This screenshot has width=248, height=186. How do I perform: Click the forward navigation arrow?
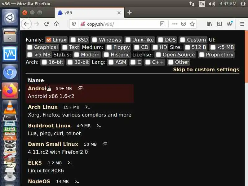(x=37, y=24)
